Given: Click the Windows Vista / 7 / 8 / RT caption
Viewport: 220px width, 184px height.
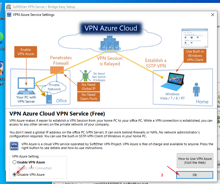Looking at the screenshot, I should click(x=172, y=96).
